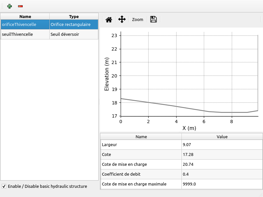Select the seuilThivencelle structure row
263x197 pixels.
25,34
